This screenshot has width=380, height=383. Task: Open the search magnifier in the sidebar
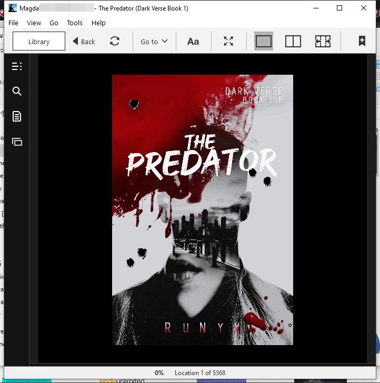tap(17, 91)
